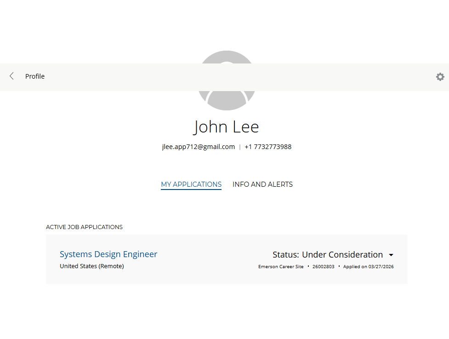Open settings via the gear icon
The height and width of the screenshot is (339, 449).
click(440, 77)
